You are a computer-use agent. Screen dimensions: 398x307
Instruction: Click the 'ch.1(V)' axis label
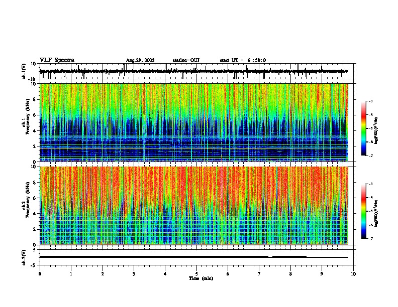(24, 71)
